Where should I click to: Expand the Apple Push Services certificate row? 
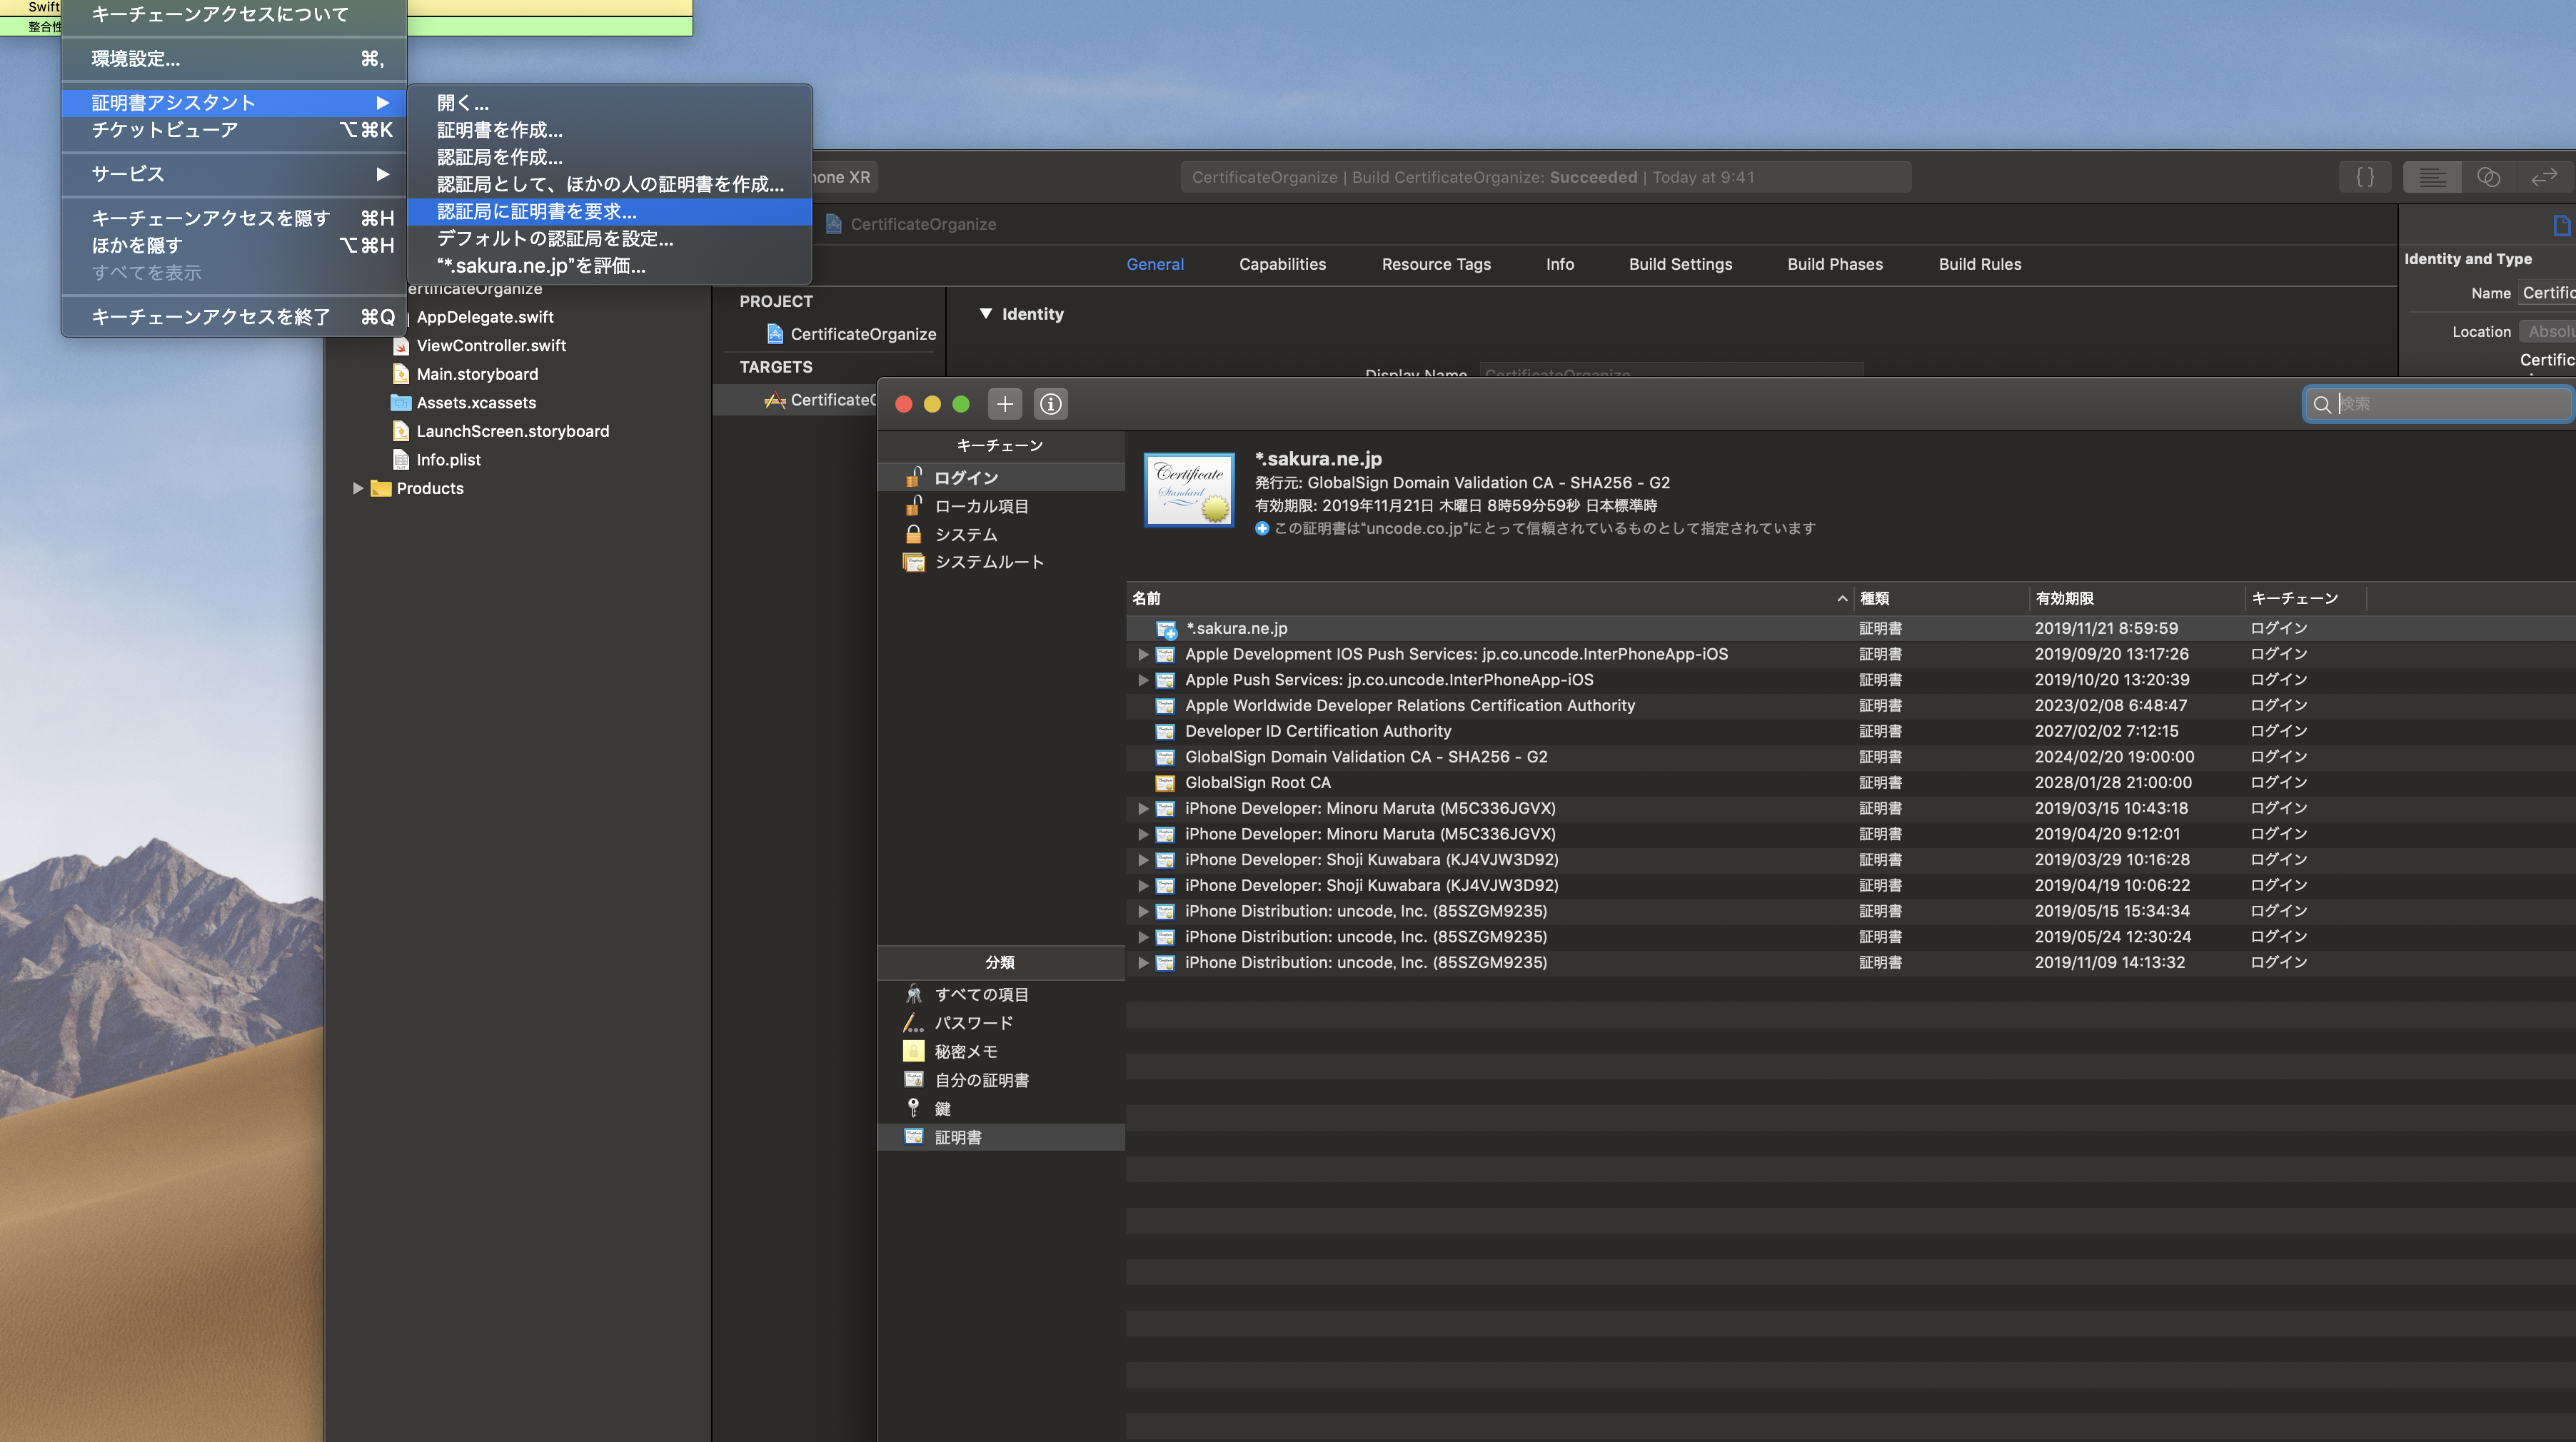[x=1143, y=680]
